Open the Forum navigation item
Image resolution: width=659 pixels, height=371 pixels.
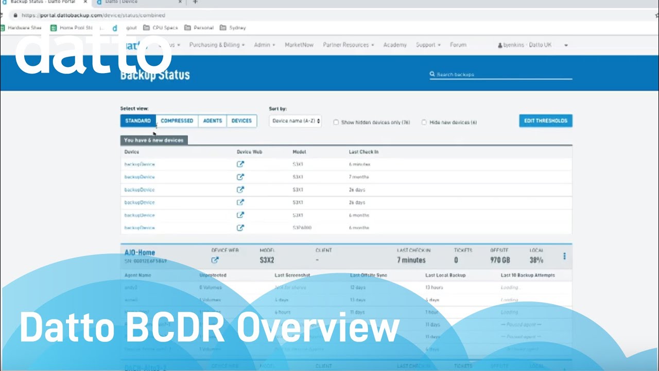(458, 45)
